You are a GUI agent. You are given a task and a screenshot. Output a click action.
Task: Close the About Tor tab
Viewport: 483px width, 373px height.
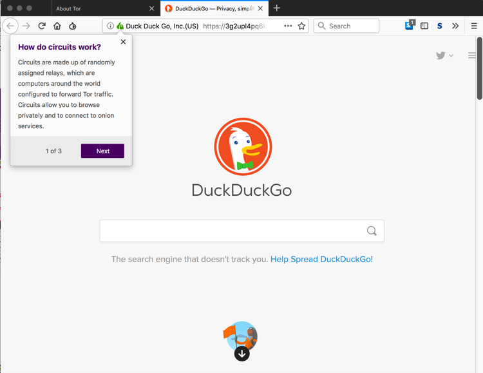(151, 8)
